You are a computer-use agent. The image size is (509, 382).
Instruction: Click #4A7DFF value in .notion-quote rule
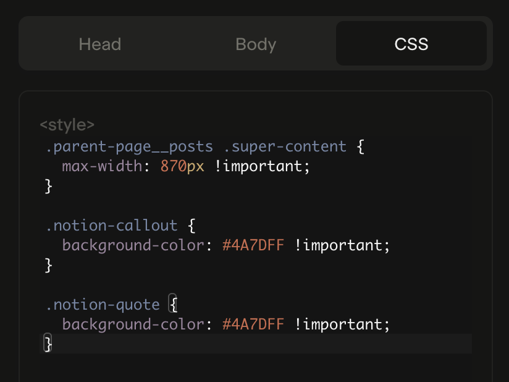tap(253, 325)
